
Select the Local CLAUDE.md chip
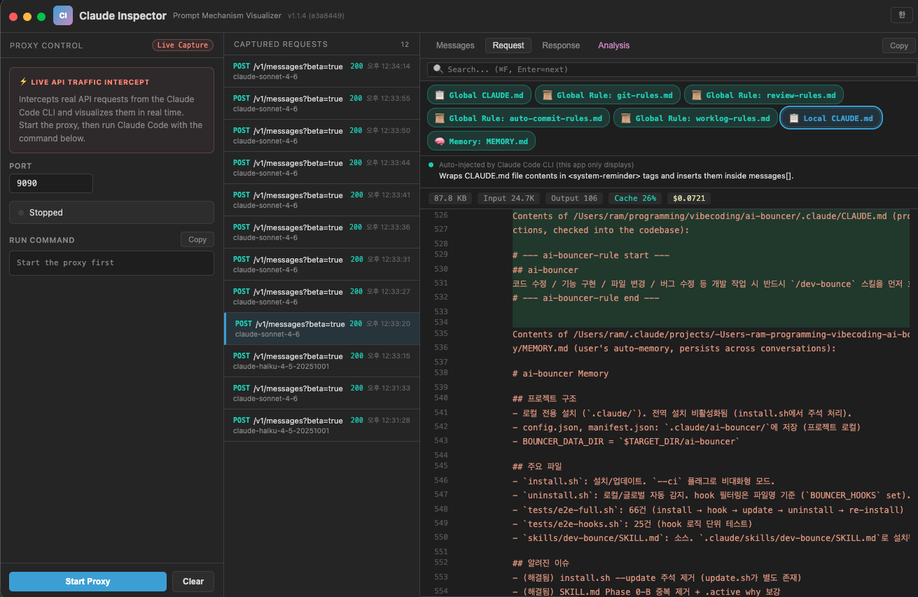point(831,118)
